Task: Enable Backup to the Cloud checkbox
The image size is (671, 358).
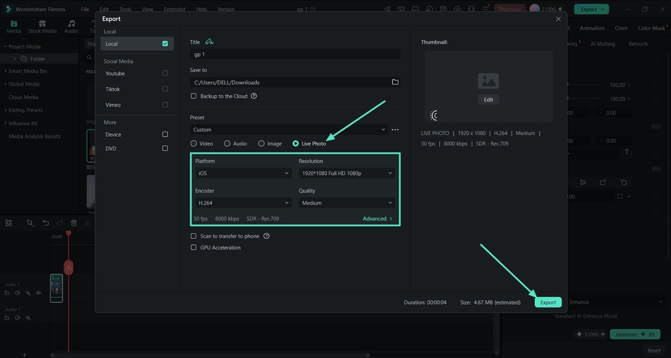Action: click(194, 96)
